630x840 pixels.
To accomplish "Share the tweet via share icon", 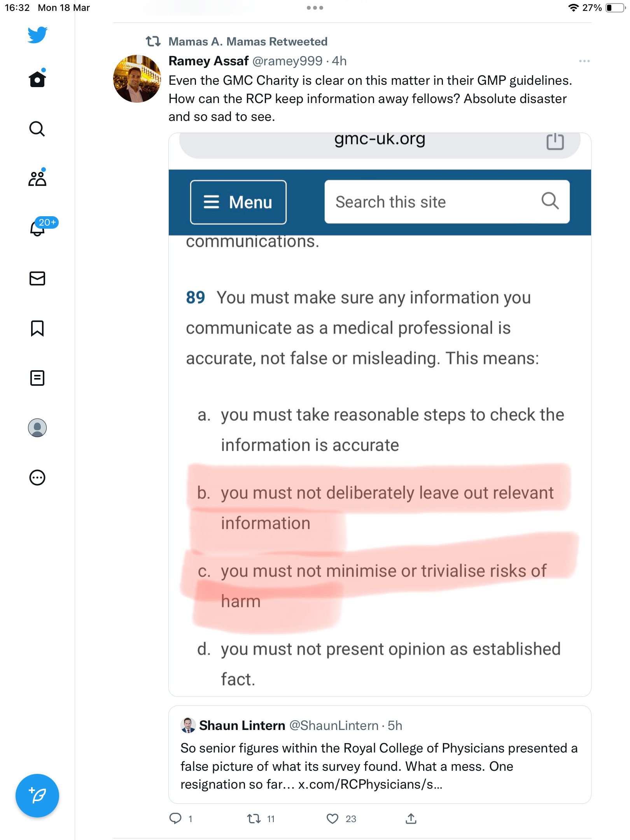I will [411, 819].
